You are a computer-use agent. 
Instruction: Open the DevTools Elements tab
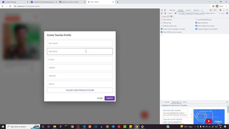click(172, 10)
